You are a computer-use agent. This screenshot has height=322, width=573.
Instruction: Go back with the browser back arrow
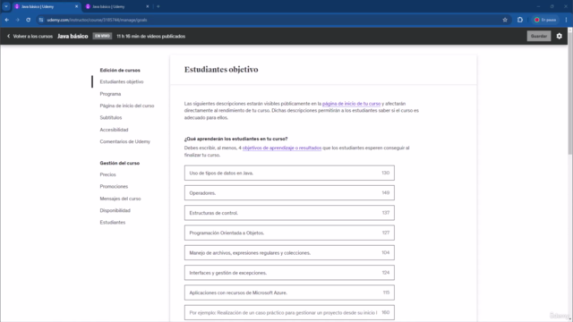coord(7,20)
